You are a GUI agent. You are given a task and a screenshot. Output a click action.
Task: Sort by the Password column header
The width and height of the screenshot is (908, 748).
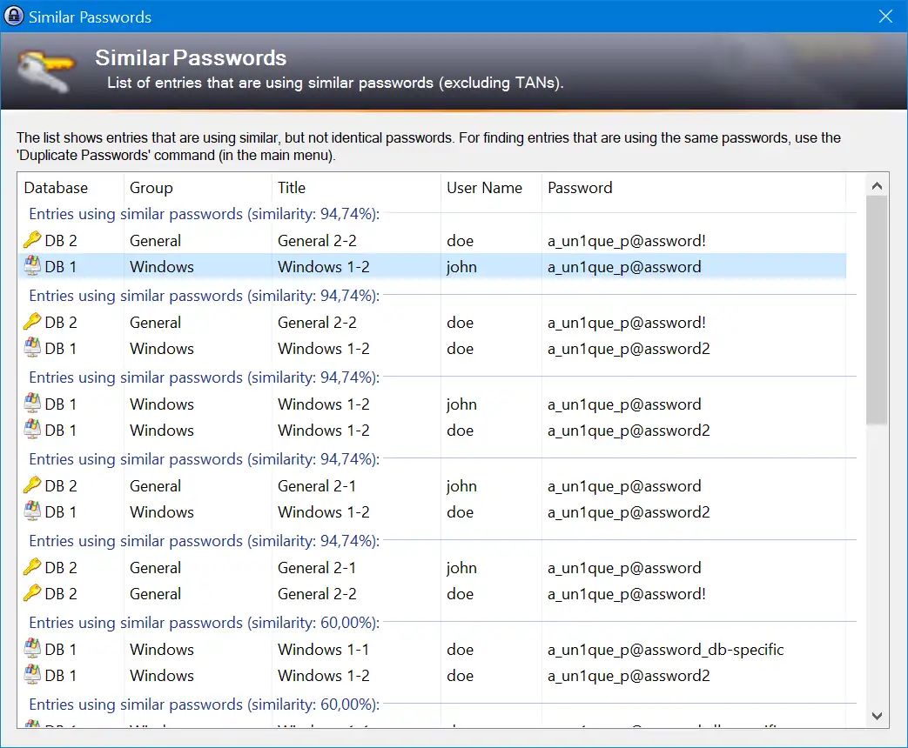point(694,187)
